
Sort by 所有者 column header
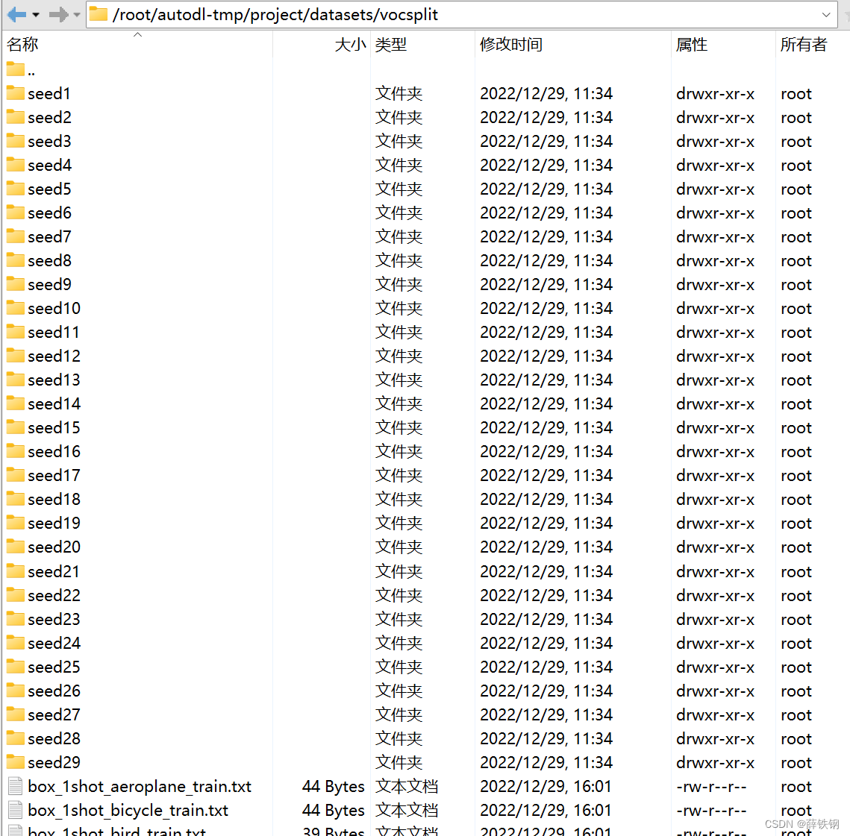point(812,45)
